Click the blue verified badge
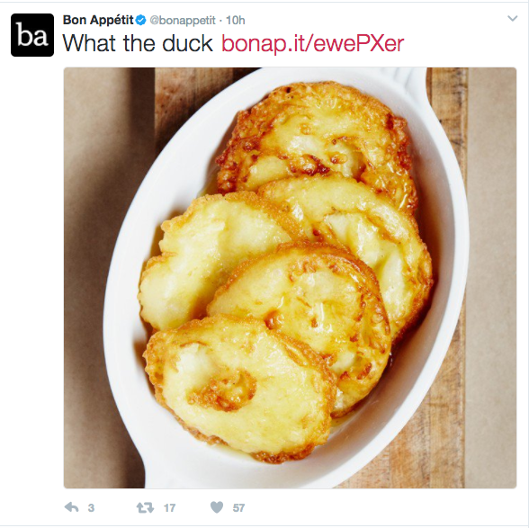 tap(140, 21)
